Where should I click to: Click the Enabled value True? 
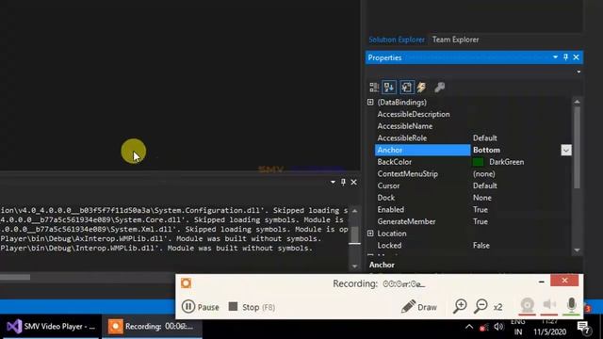[x=481, y=209]
